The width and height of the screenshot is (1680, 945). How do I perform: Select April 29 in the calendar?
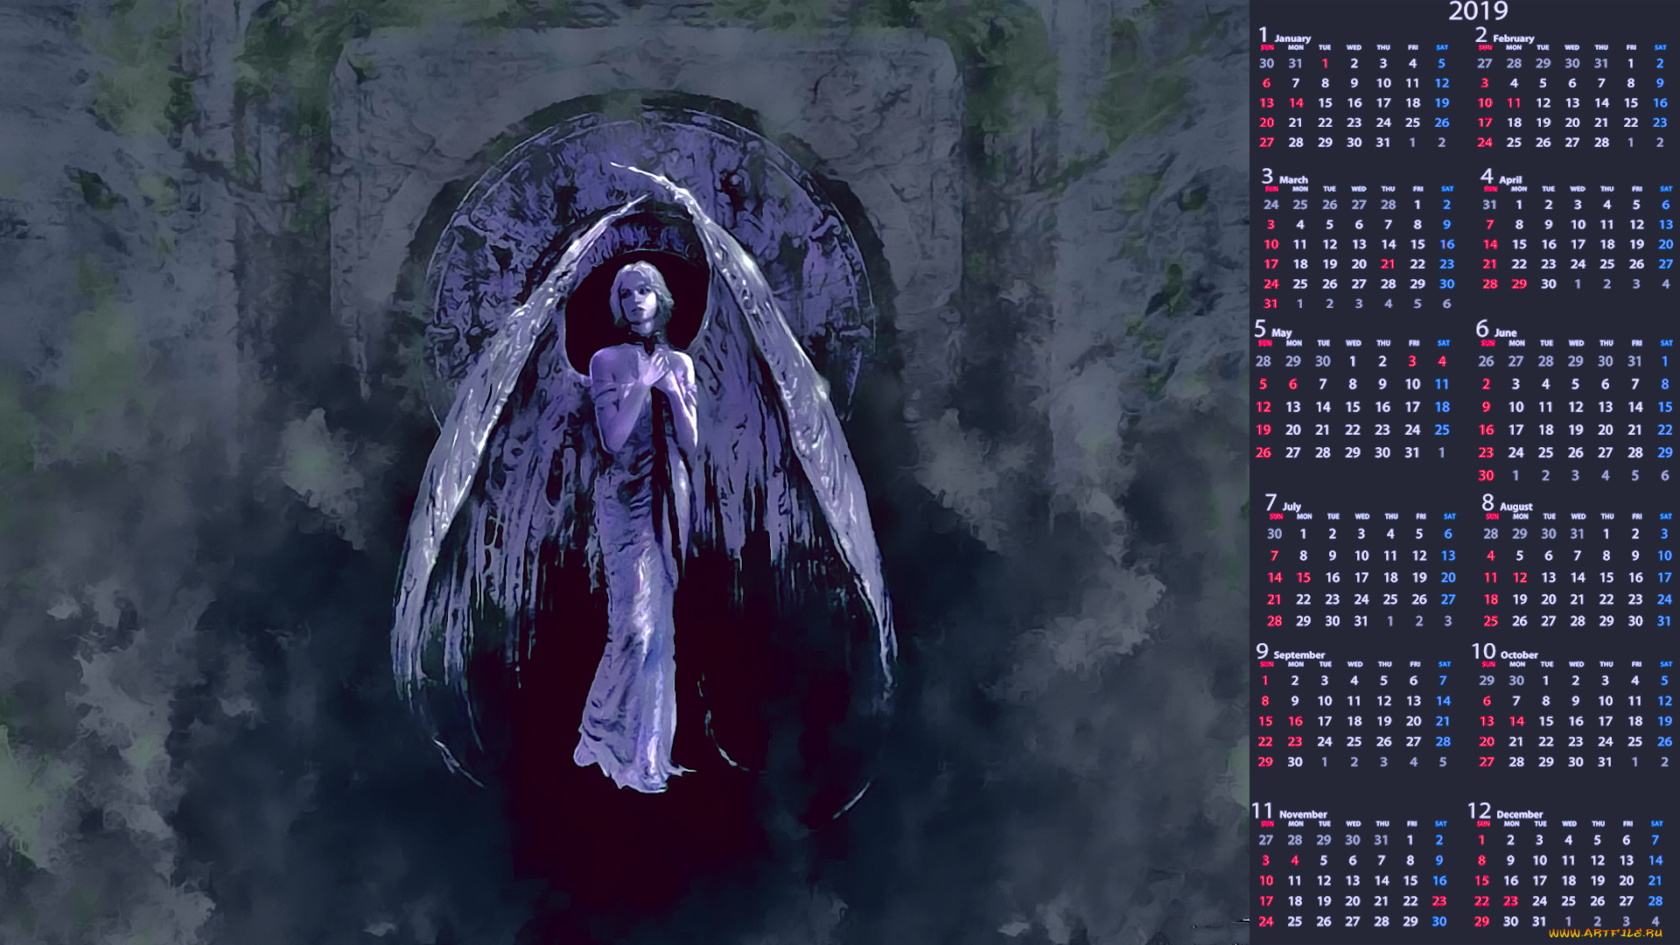[x=1519, y=284]
